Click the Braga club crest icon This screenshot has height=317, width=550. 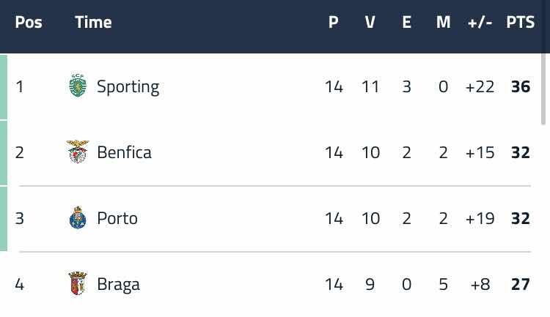click(x=77, y=284)
